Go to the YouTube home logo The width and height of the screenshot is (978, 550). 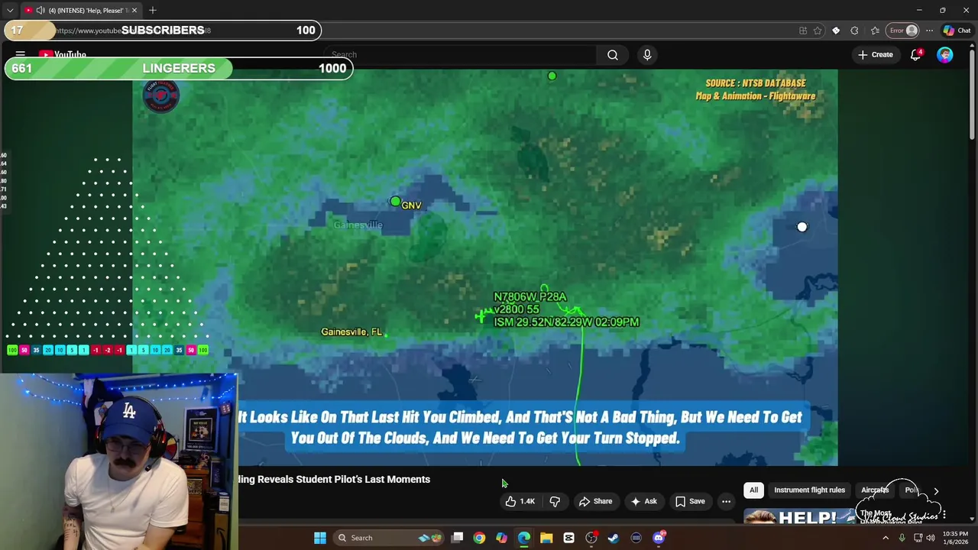tap(63, 55)
